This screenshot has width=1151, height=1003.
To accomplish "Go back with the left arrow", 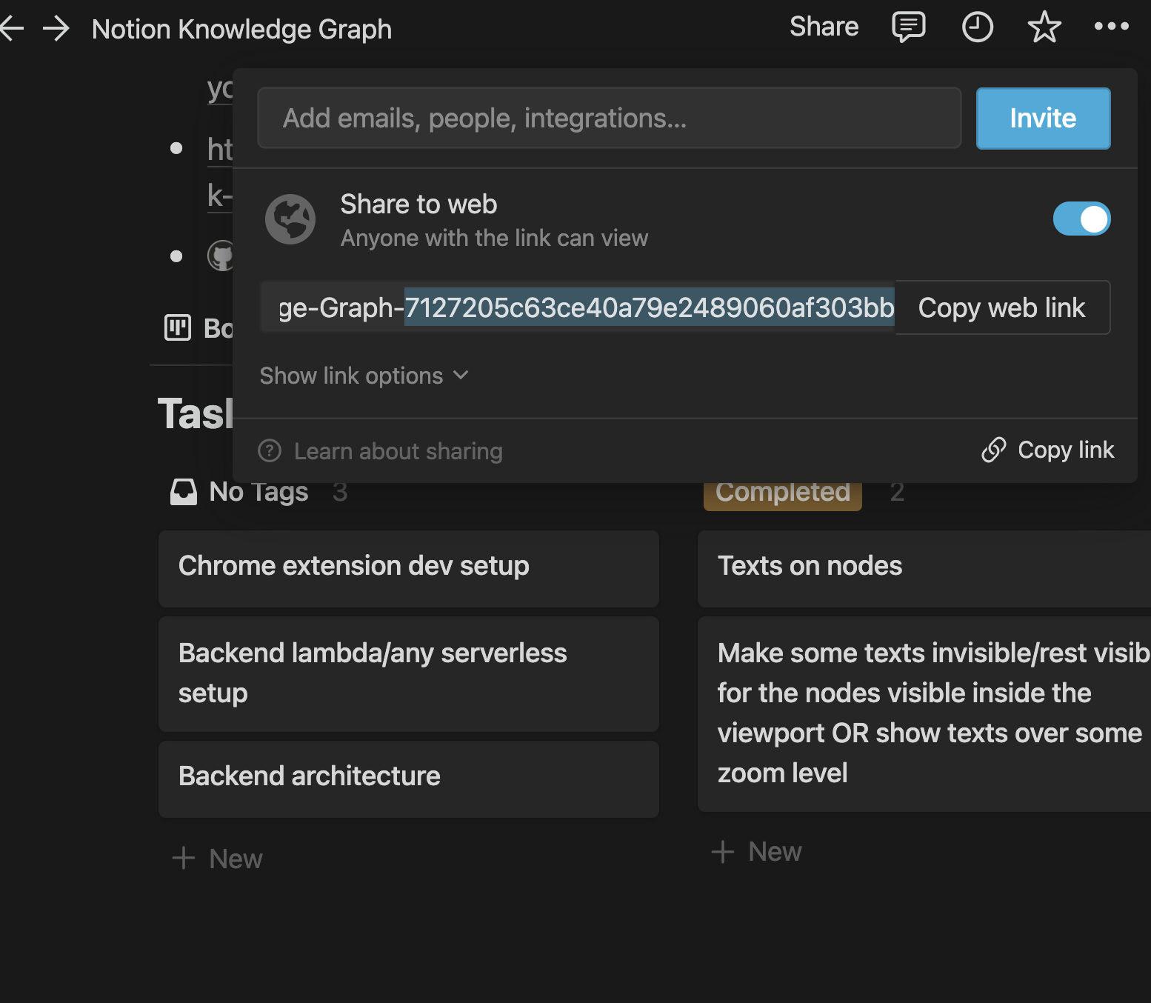I will pyautogui.click(x=11, y=29).
